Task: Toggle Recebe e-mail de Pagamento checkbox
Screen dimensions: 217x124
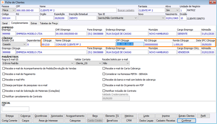Action: click(x=4, y=74)
